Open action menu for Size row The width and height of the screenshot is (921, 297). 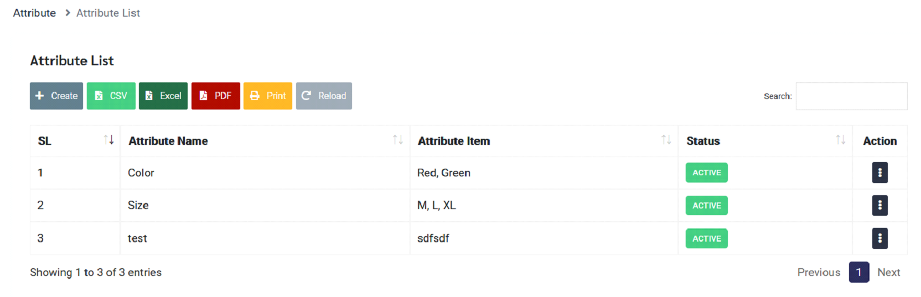click(879, 205)
